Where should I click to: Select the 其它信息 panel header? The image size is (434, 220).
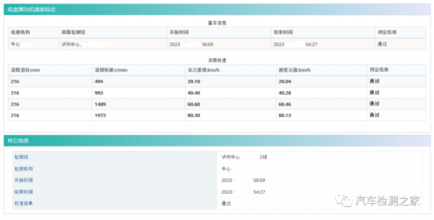[x=18, y=141]
